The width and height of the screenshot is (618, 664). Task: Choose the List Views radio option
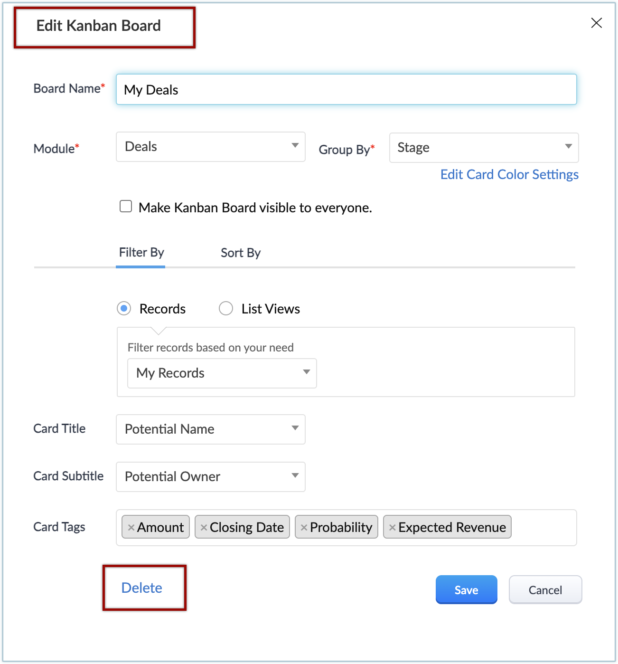click(x=226, y=309)
